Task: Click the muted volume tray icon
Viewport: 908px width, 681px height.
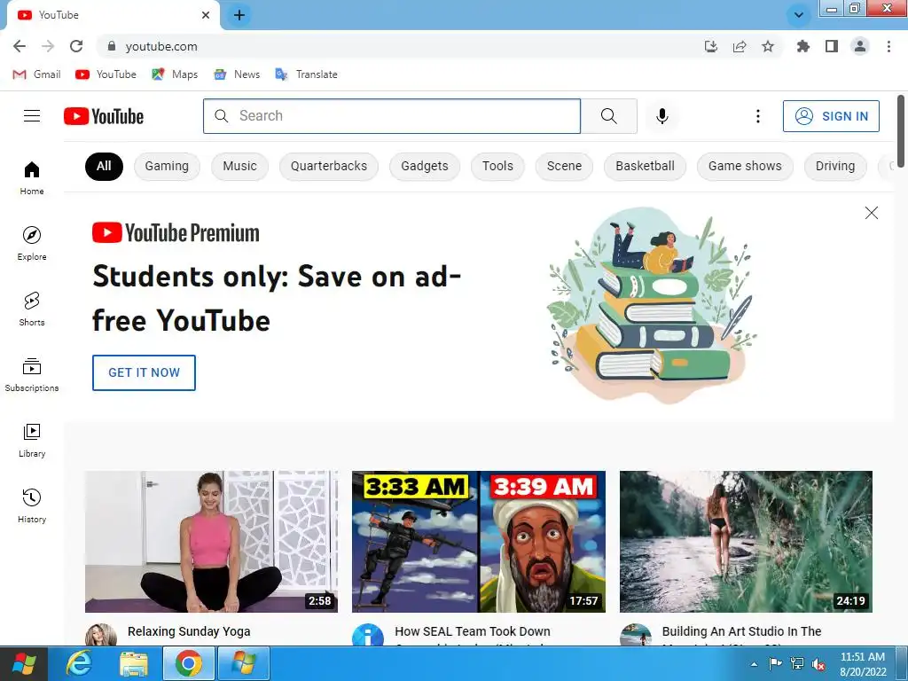Action: tap(818, 663)
